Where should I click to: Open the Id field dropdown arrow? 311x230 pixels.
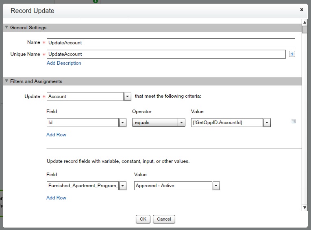click(x=123, y=123)
